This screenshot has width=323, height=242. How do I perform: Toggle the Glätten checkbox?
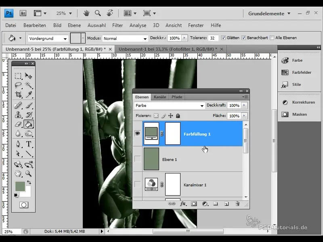tap(223, 38)
